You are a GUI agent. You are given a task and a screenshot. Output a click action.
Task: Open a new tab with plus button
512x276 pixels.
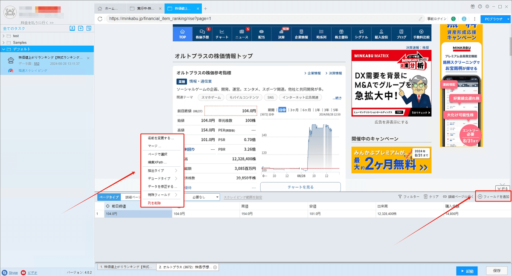tap(206, 8)
